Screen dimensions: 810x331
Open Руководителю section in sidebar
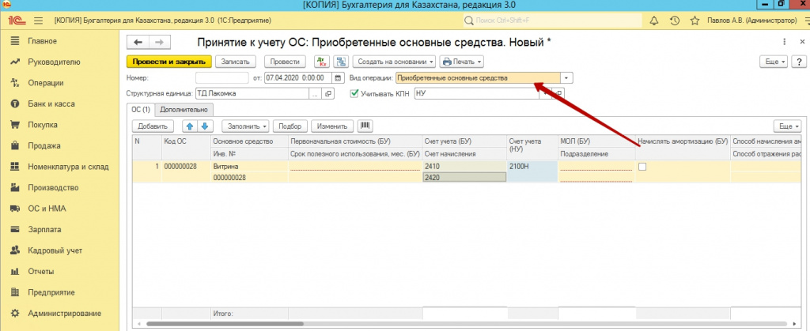pyautogui.click(x=54, y=62)
